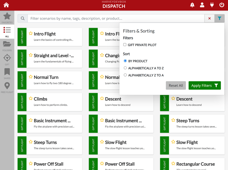Click the Reset All button
Viewport: 228px width, 170px height.
[176, 85]
